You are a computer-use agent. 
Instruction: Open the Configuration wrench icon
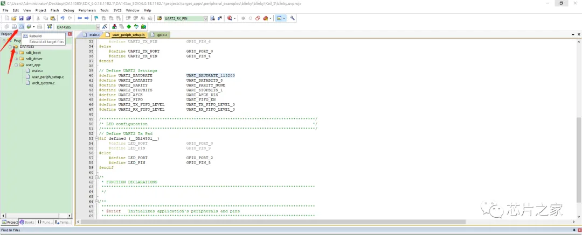click(293, 18)
